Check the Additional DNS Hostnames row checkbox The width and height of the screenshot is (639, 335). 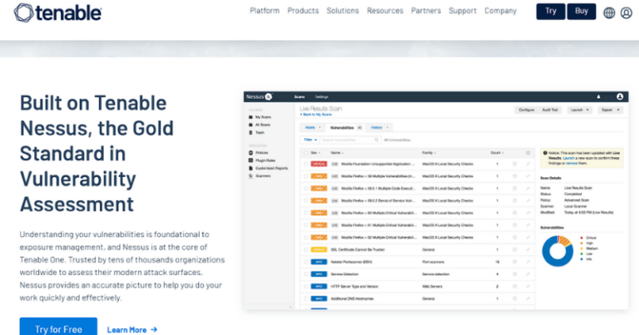coord(305,298)
